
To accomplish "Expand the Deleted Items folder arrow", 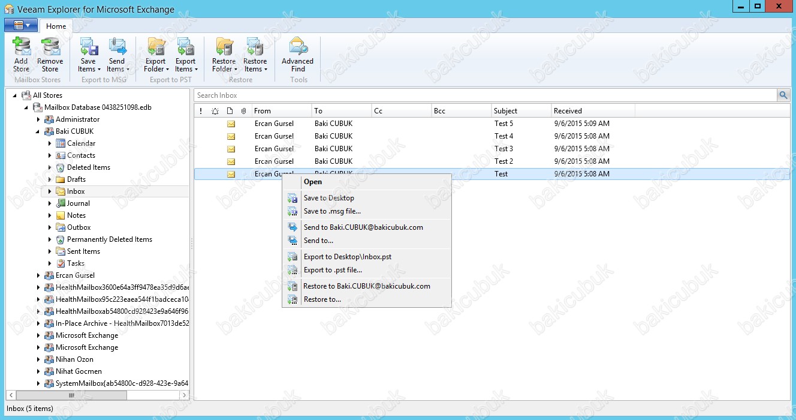I will [x=50, y=167].
